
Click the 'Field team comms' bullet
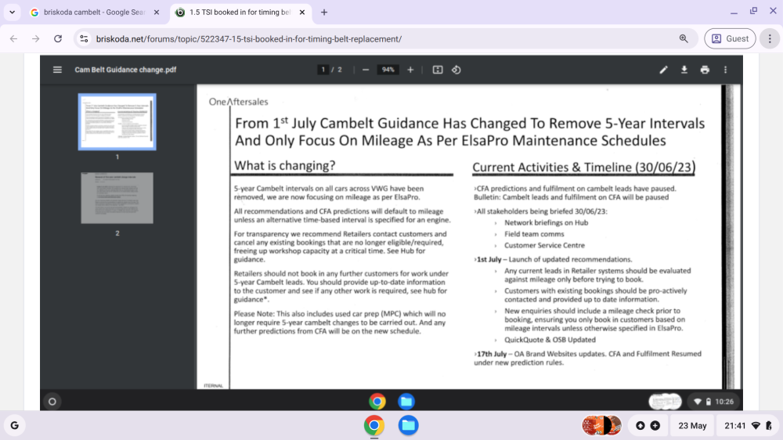click(534, 234)
